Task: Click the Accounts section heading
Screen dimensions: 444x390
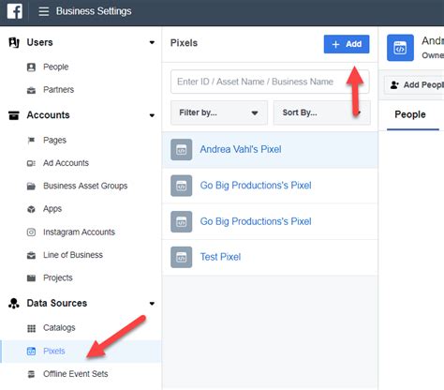Action: point(48,115)
